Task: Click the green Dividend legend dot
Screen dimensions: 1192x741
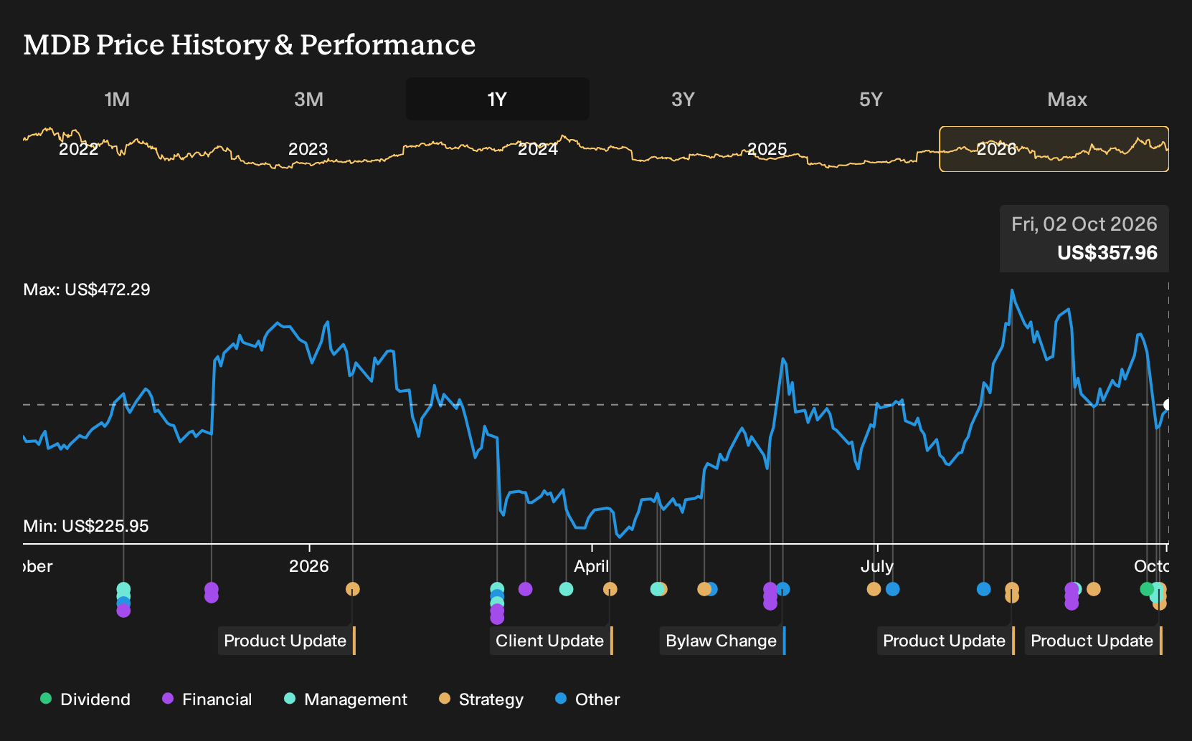Action: (46, 698)
